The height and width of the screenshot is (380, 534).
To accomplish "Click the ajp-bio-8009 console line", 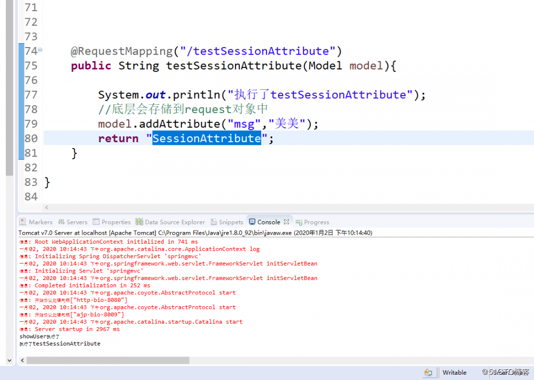I will click(72, 315).
